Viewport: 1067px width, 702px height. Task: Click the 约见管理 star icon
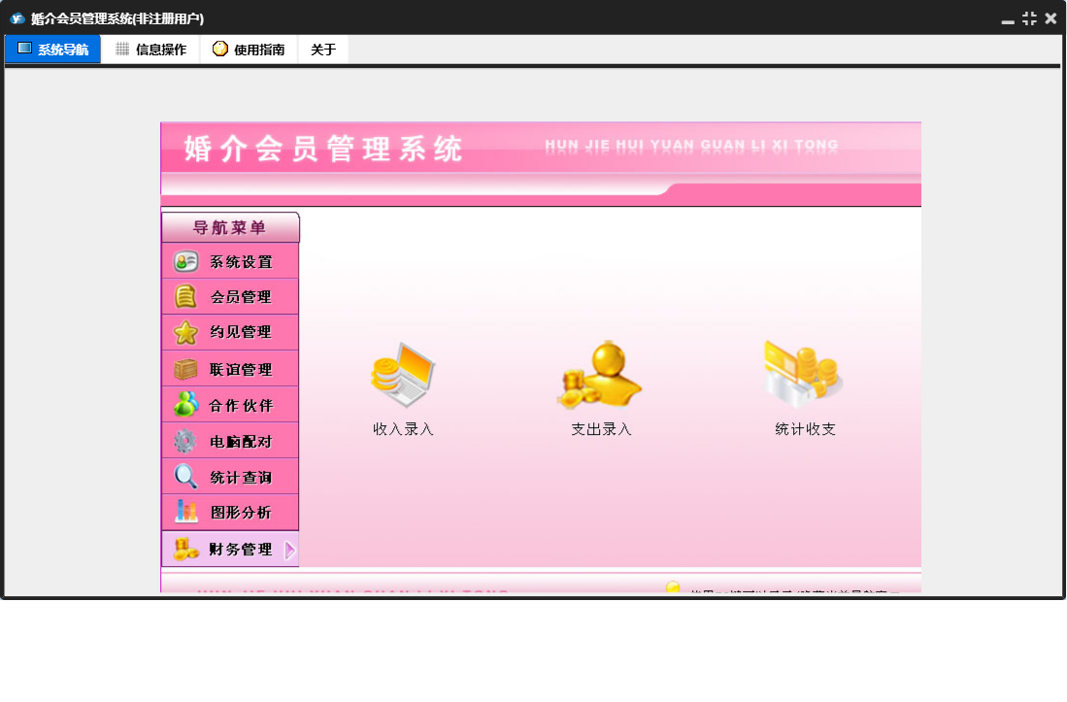coord(185,332)
